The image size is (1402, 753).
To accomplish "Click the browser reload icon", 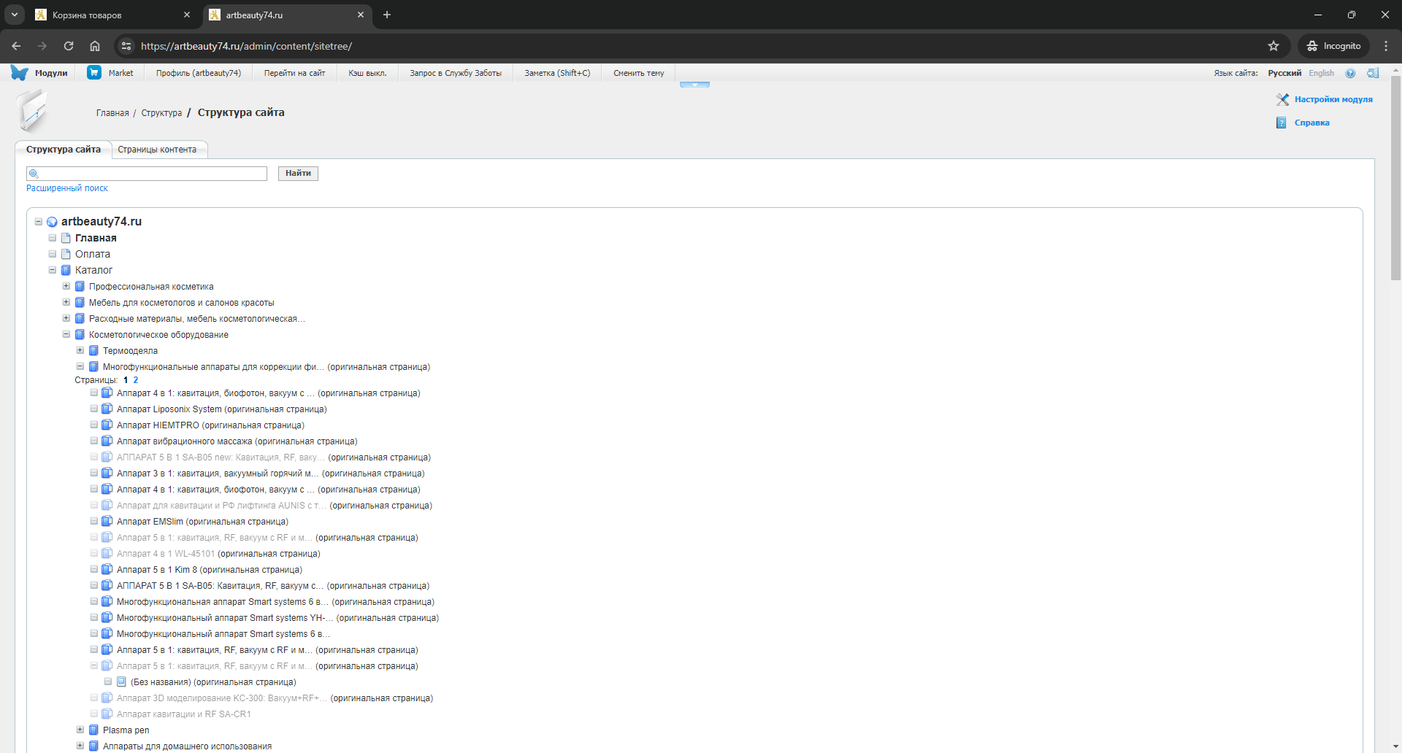I will [69, 46].
